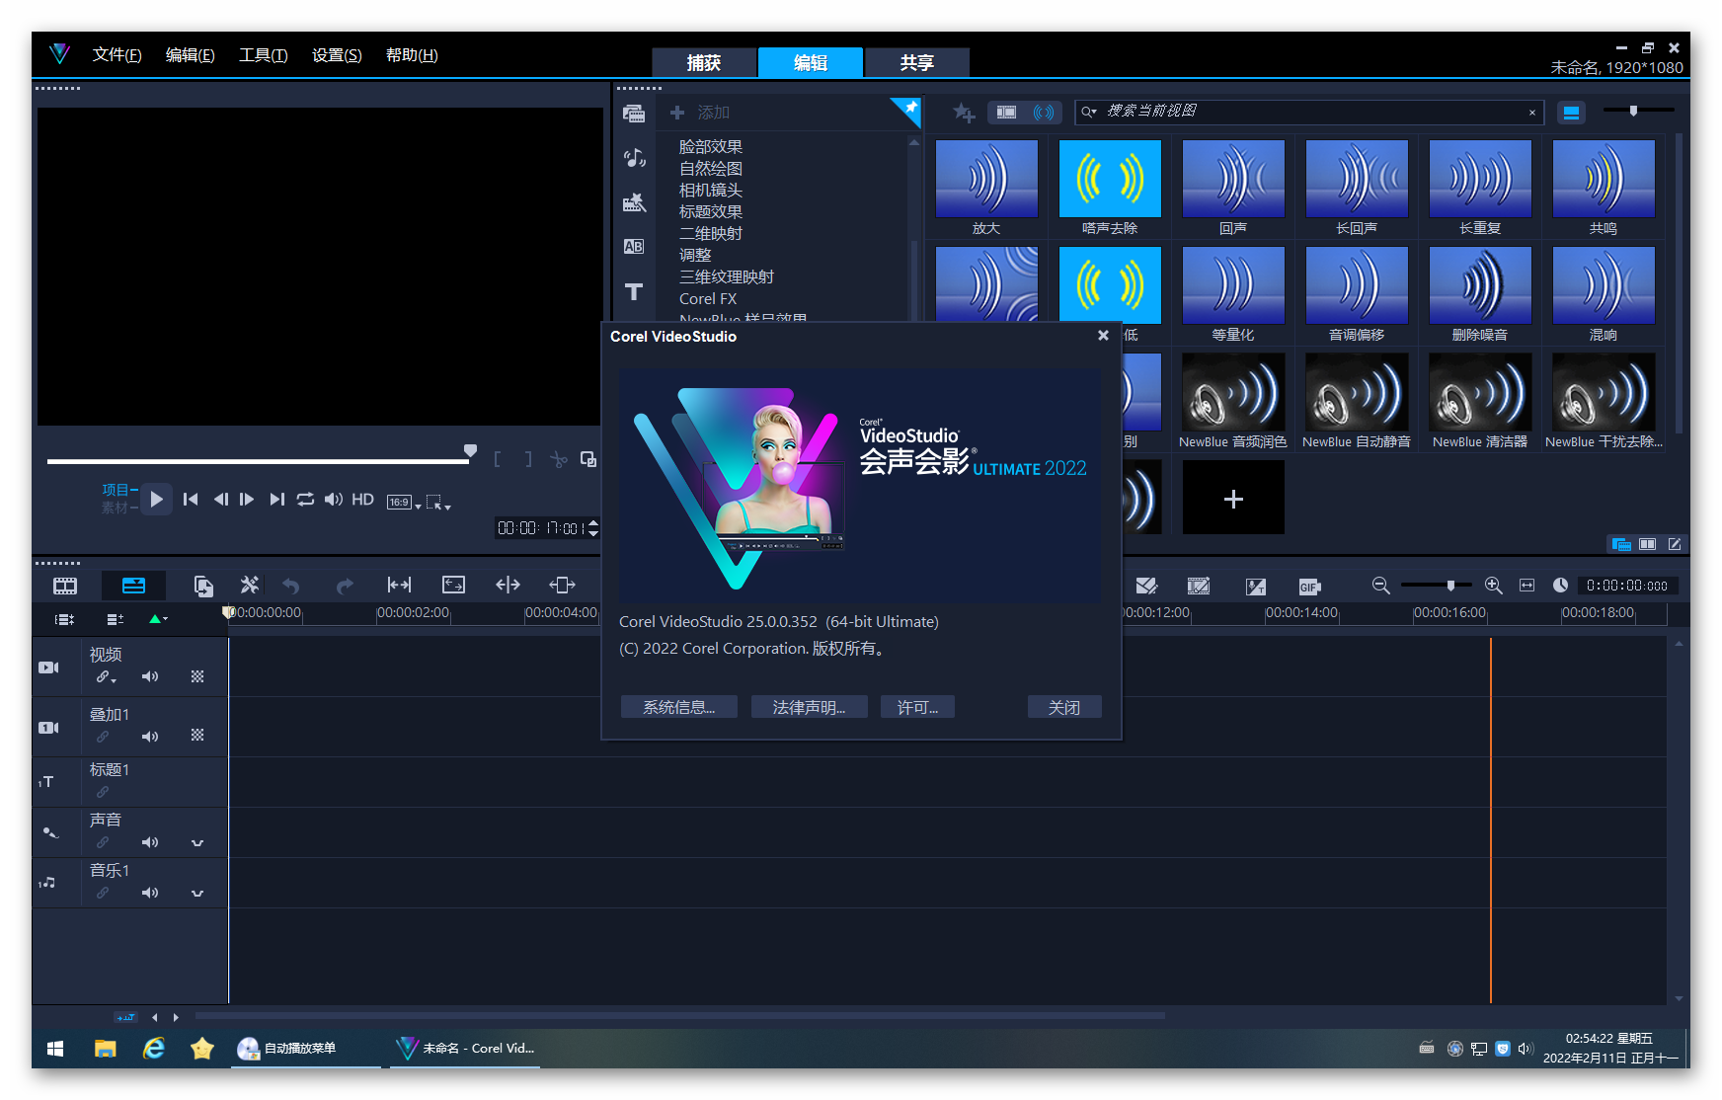Click the scissors split clip icon
Viewport: 1722px width, 1100px height.
tap(559, 459)
